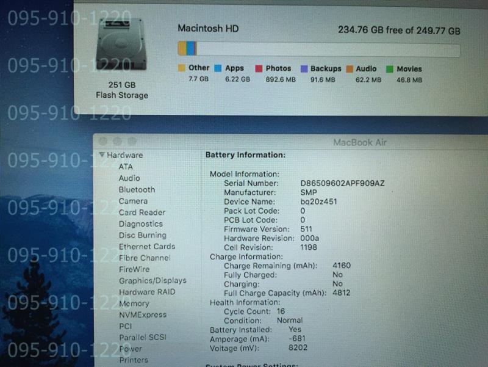Select Audio in the Hardware sidebar
Screen dimensions: 488x367
pos(129,178)
